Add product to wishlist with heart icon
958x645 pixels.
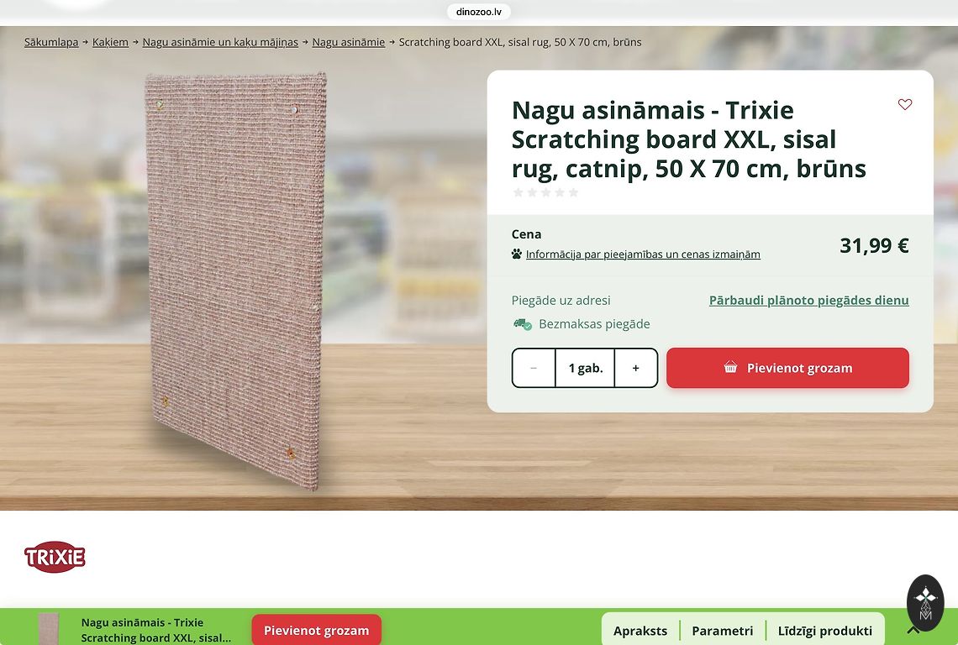coord(905,104)
